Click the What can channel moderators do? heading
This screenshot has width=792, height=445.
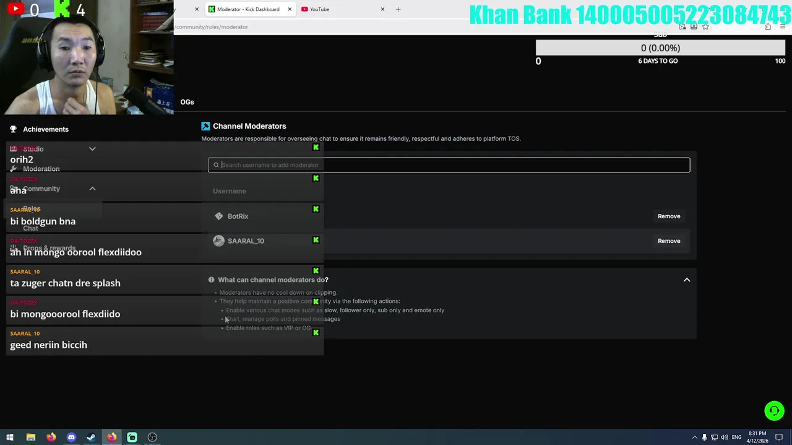click(x=273, y=280)
